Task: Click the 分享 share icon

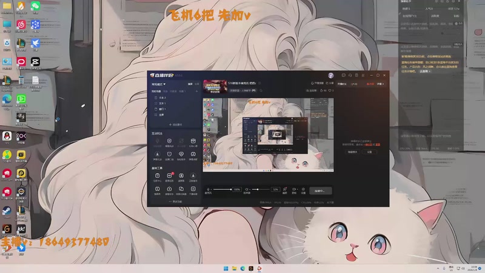Action: 330,83
